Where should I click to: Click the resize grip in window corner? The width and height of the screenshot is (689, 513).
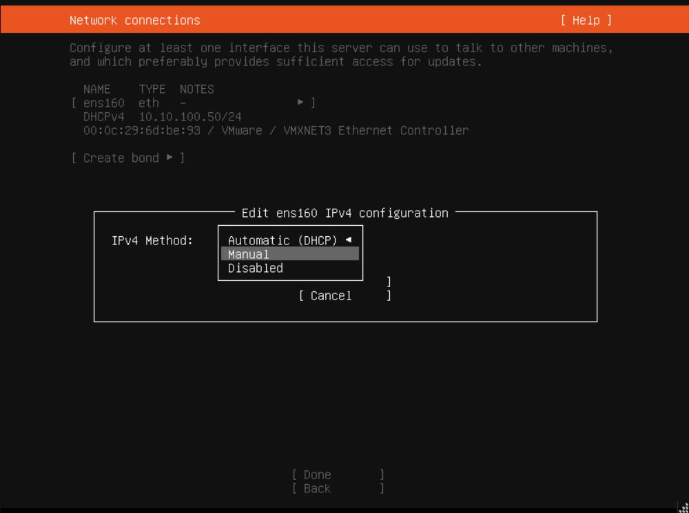coord(683,507)
